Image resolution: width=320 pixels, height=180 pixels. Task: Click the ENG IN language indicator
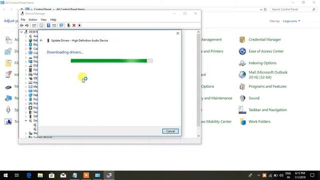[288, 175]
